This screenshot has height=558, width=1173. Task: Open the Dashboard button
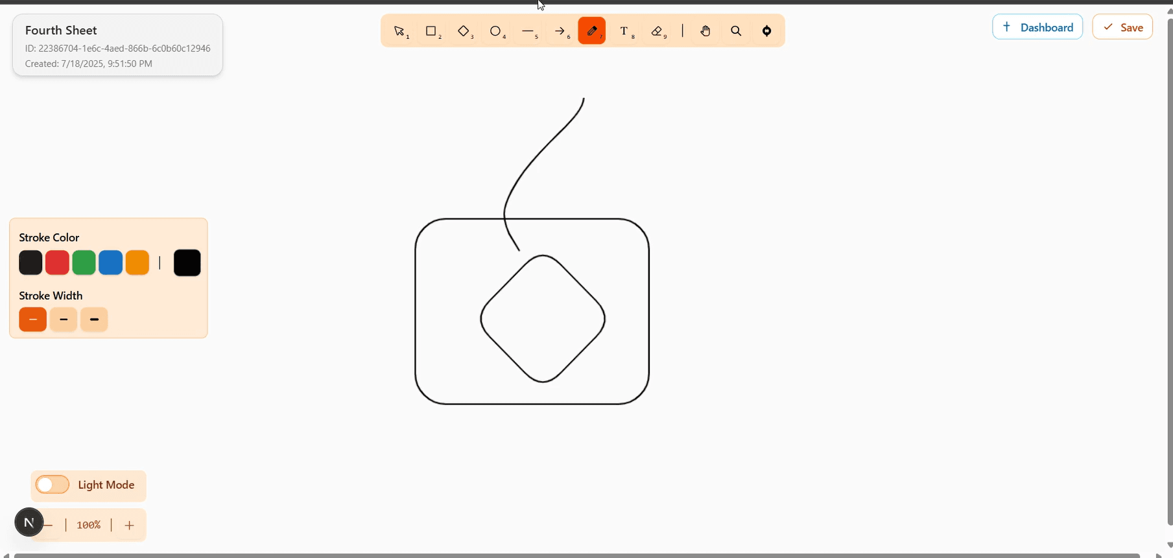[x=1037, y=27]
